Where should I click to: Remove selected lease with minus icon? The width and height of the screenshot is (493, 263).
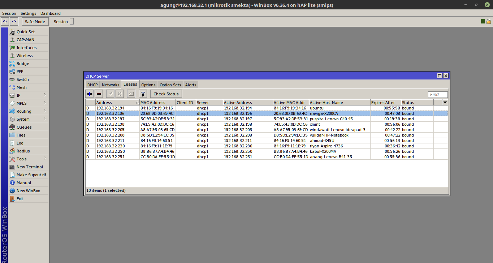[x=99, y=94]
